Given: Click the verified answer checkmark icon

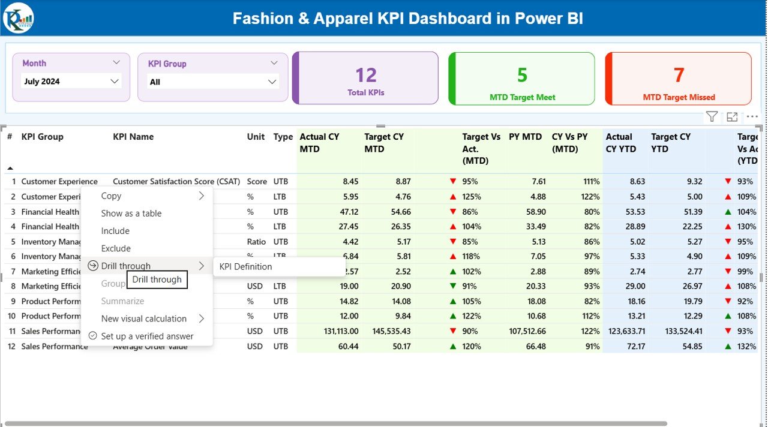Looking at the screenshot, I should [93, 336].
